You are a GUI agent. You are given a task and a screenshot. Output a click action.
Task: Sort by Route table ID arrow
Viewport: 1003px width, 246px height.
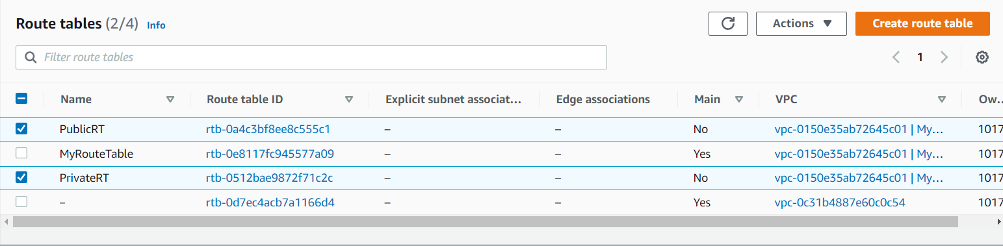[x=349, y=99]
